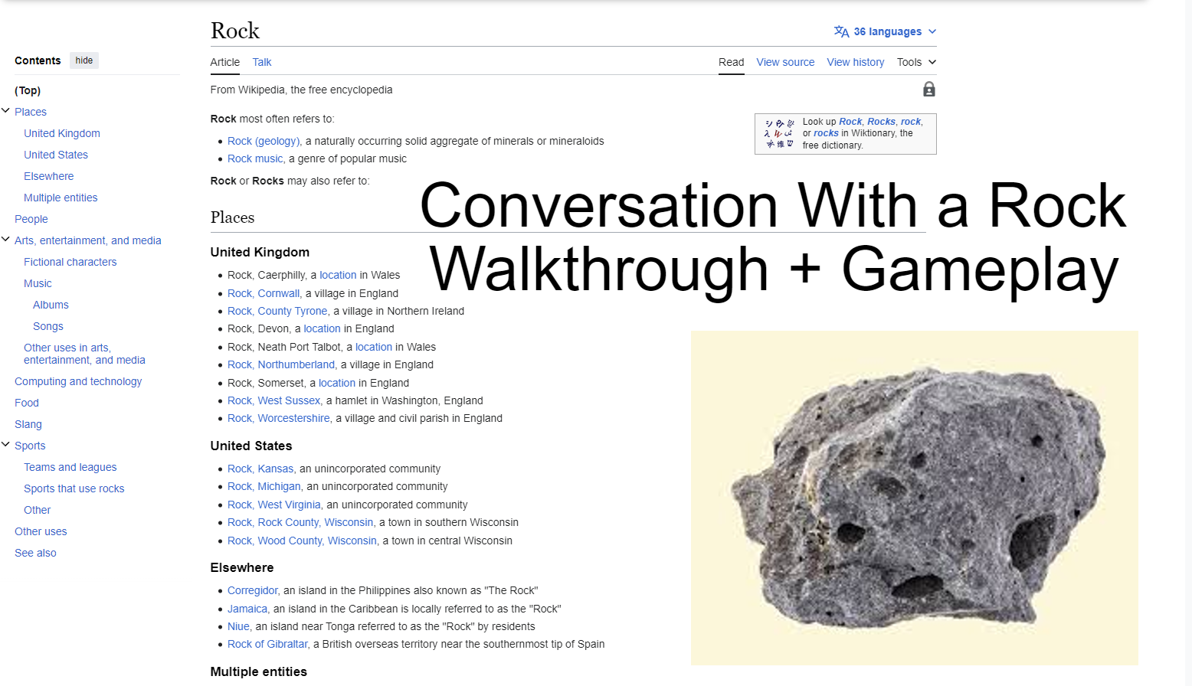
Task: Open the lowercase rock Wiktionary link
Action: 911,122
